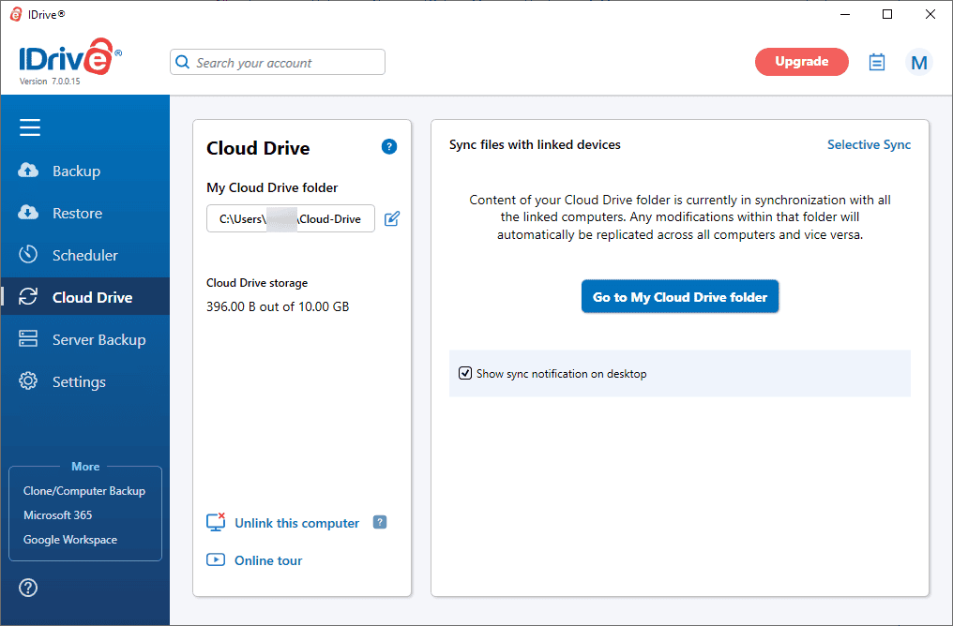Image resolution: width=953 pixels, height=626 pixels.
Task: Open the Settings menu label
Action: (79, 382)
